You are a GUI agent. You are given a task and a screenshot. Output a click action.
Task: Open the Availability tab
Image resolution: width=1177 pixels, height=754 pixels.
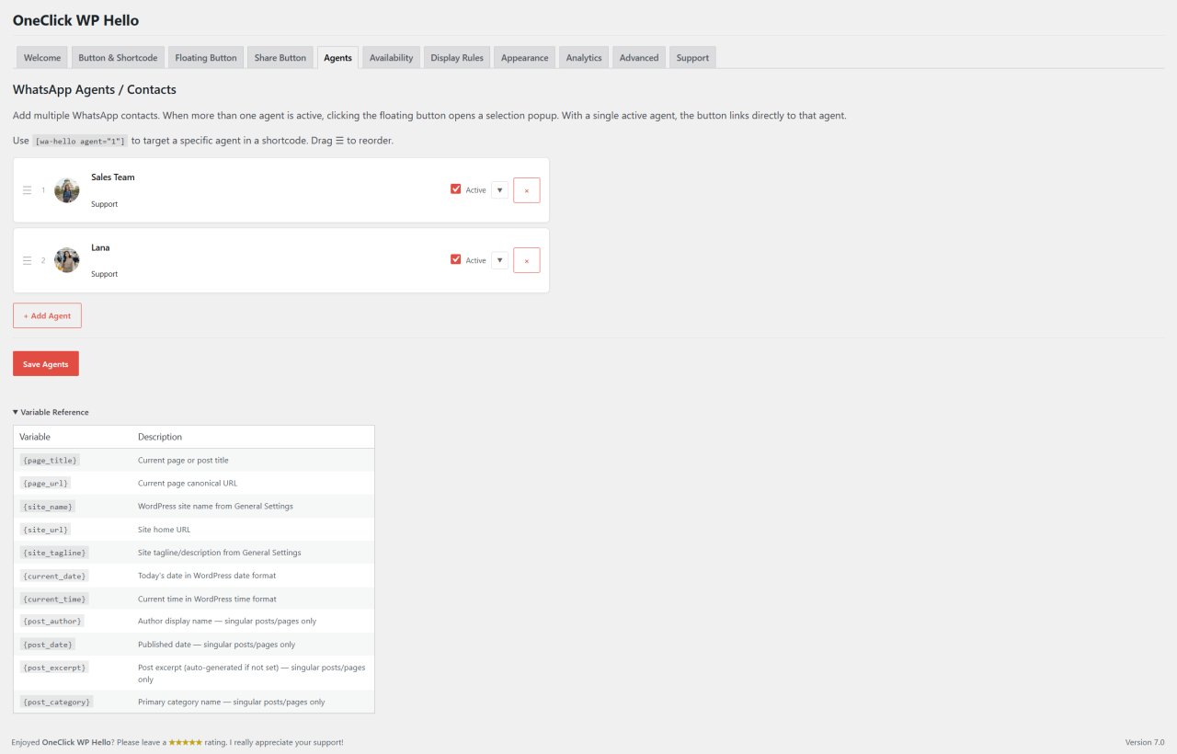pos(391,57)
